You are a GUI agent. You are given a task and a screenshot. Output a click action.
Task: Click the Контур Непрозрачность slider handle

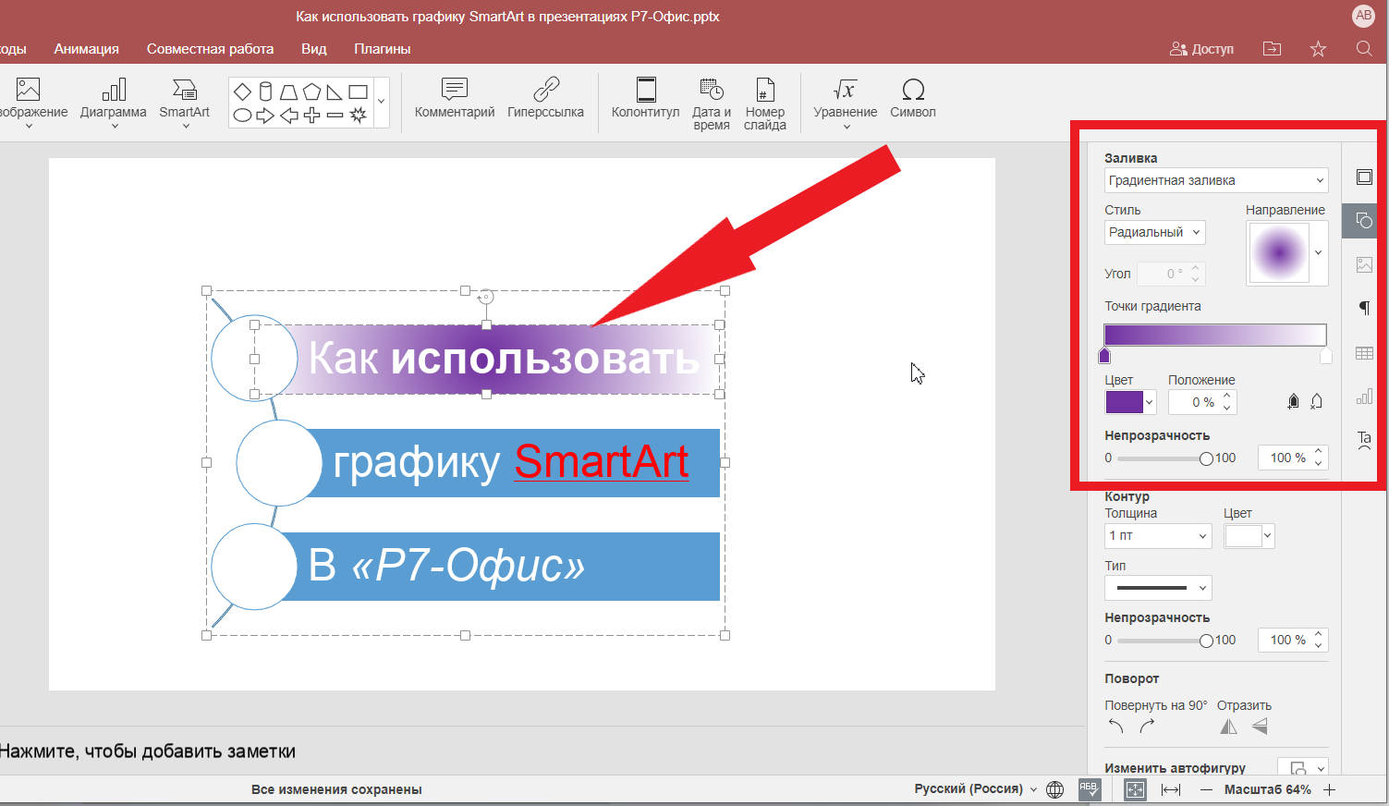coord(1206,641)
